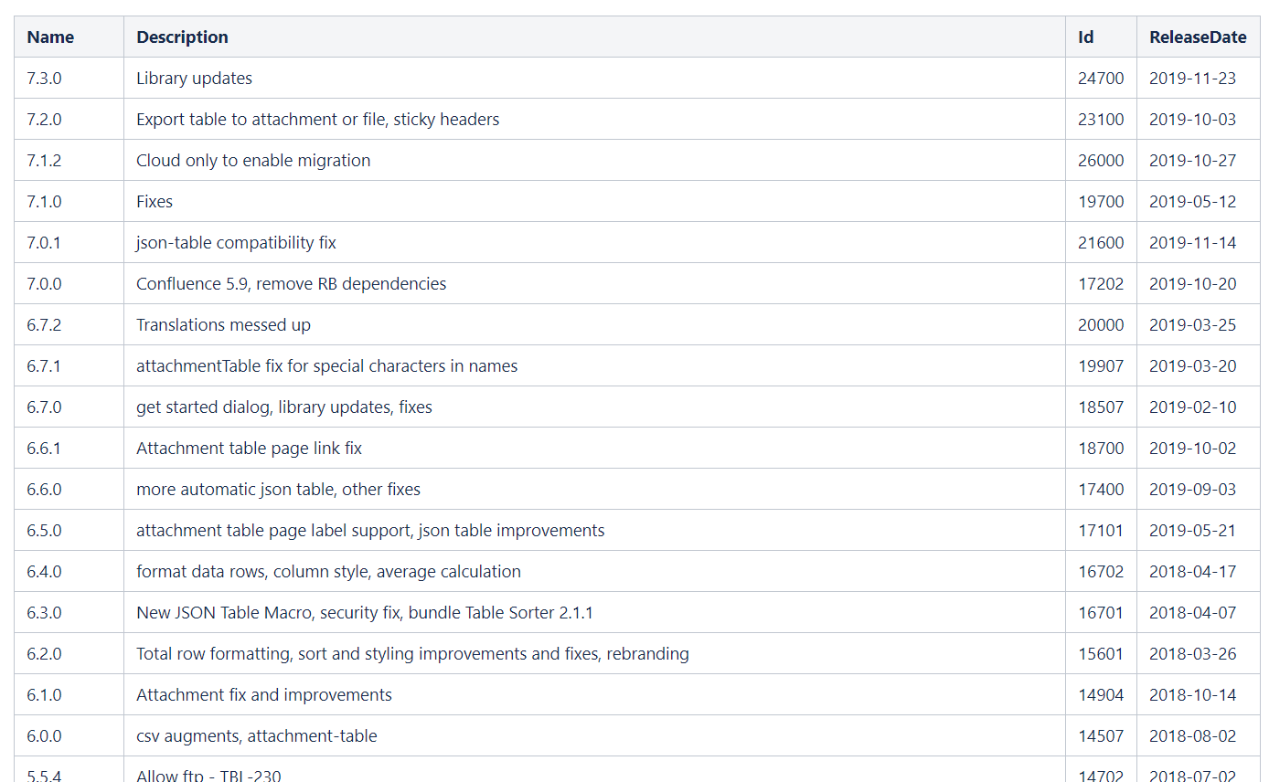Sort by ReleaseDate column header
Image resolution: width=1269 pixels, height=782 pixels.
[1198, 37]
